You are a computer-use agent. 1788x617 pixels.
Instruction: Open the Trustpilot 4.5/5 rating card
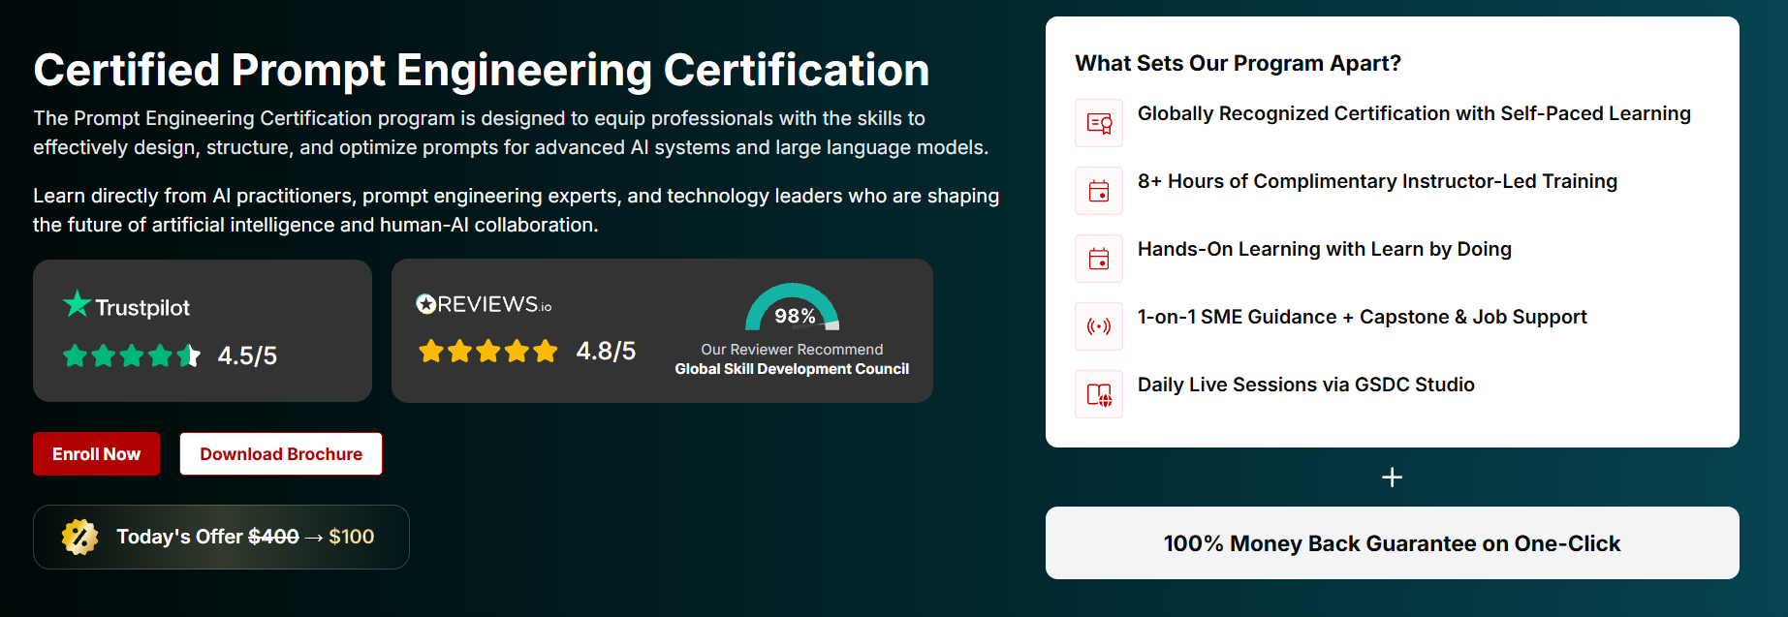tap(203, 330)
